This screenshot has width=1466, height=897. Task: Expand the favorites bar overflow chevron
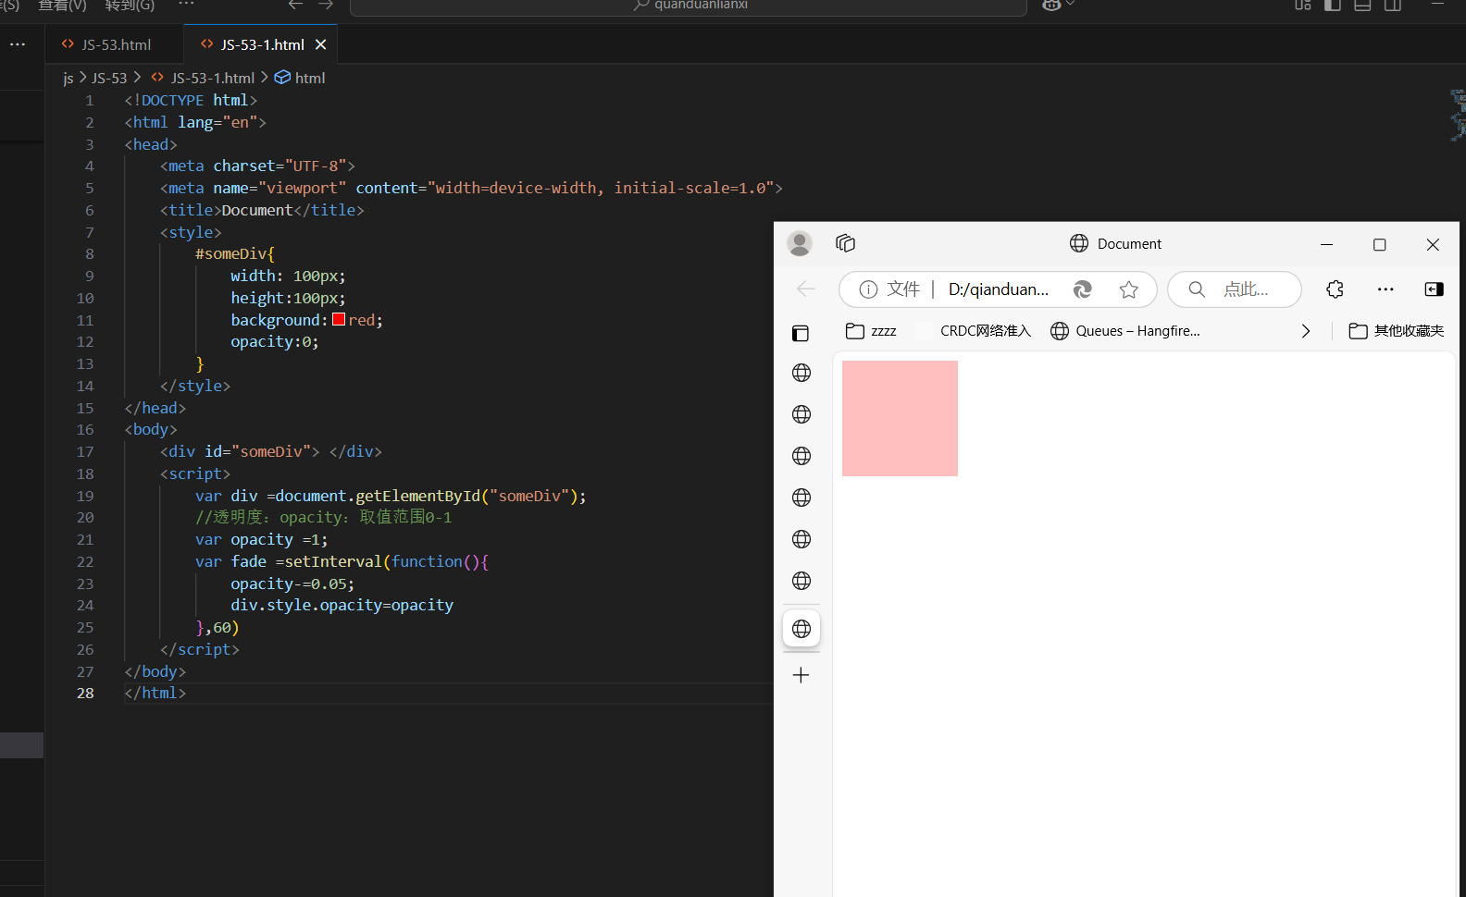1305,331
